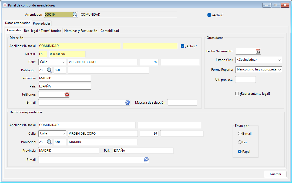Click the magnifier next to Arrendador code

(75, 15)
